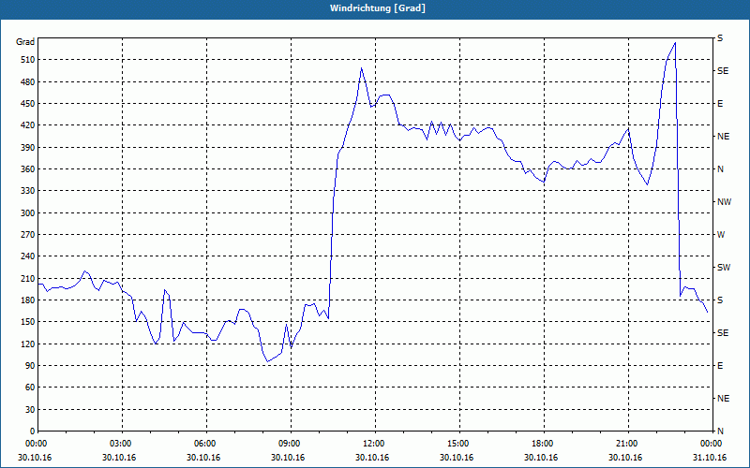
Task: Click the 120 y-axis value
Action: 28,344
